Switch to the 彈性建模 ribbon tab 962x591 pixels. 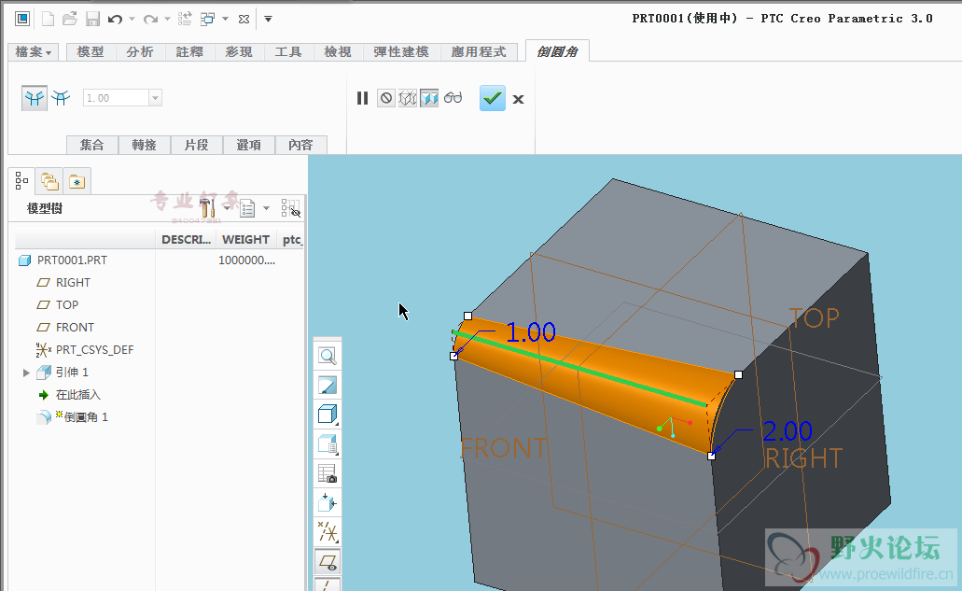(x=401, y=52)
